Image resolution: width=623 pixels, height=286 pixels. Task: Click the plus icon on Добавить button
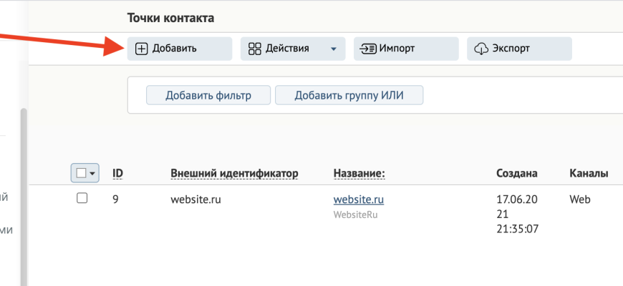tap(141, 49)
